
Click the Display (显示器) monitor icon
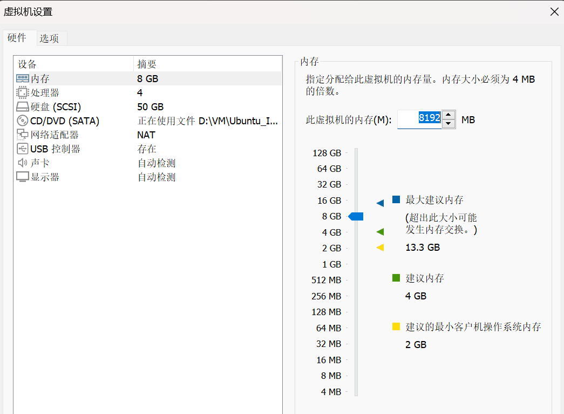coord(23,177)
